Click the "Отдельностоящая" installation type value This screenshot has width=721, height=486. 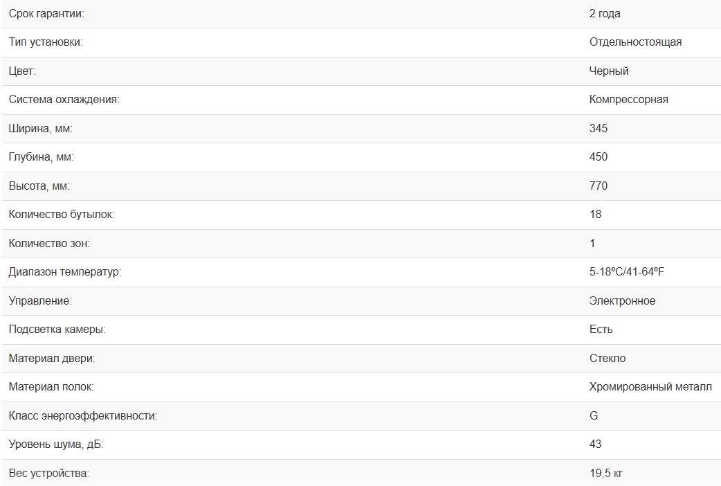pyautogui.click(x=635, y=42)
